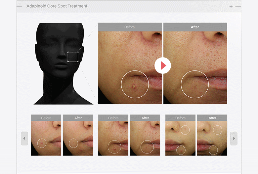
Task: Open second thumbnail pair After photo
Action: tap(145, 138)
